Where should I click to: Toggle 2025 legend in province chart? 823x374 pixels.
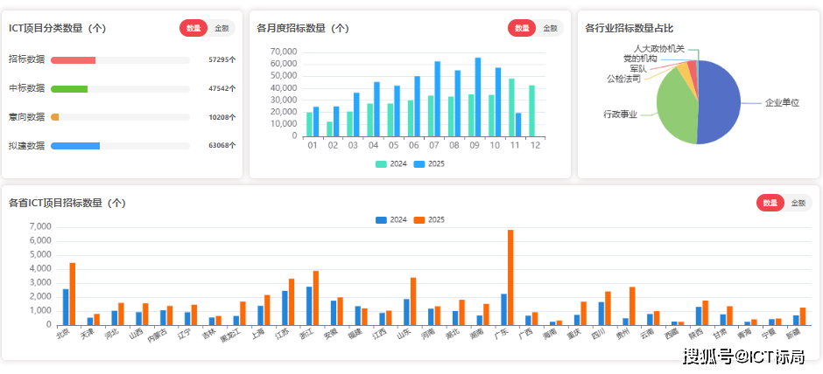pos(429,219)
